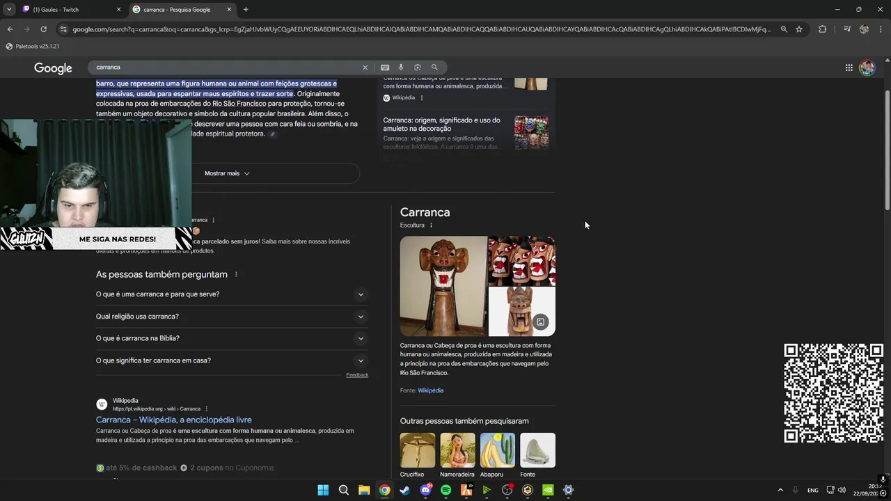Expand 'O que significa ter carranca em casa?'
Image resolution: width=891 pixels, height=501 pixels.
pos(232,360)
